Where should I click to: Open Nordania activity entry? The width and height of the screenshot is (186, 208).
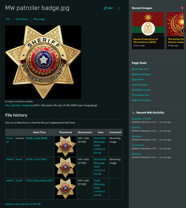(x=137, y=136)
